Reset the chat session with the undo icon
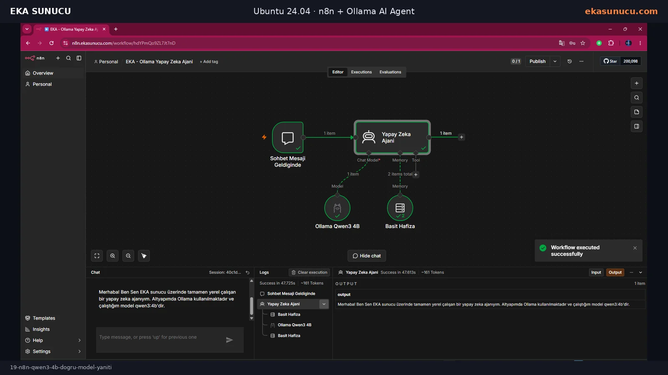This screenshot has width=668, height=375. click(248, 272)
